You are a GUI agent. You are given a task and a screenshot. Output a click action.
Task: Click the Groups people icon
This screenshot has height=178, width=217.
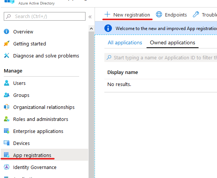(x=6, y=95)
